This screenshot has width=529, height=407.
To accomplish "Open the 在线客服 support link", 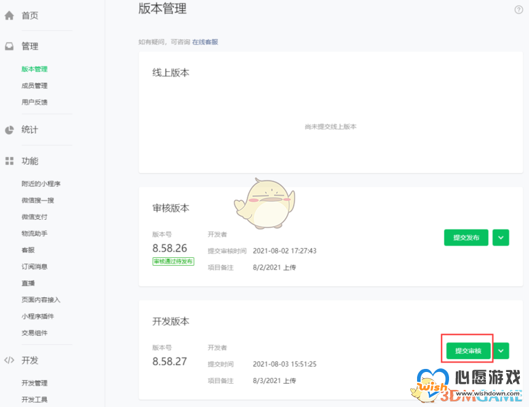I will (205, 42).
